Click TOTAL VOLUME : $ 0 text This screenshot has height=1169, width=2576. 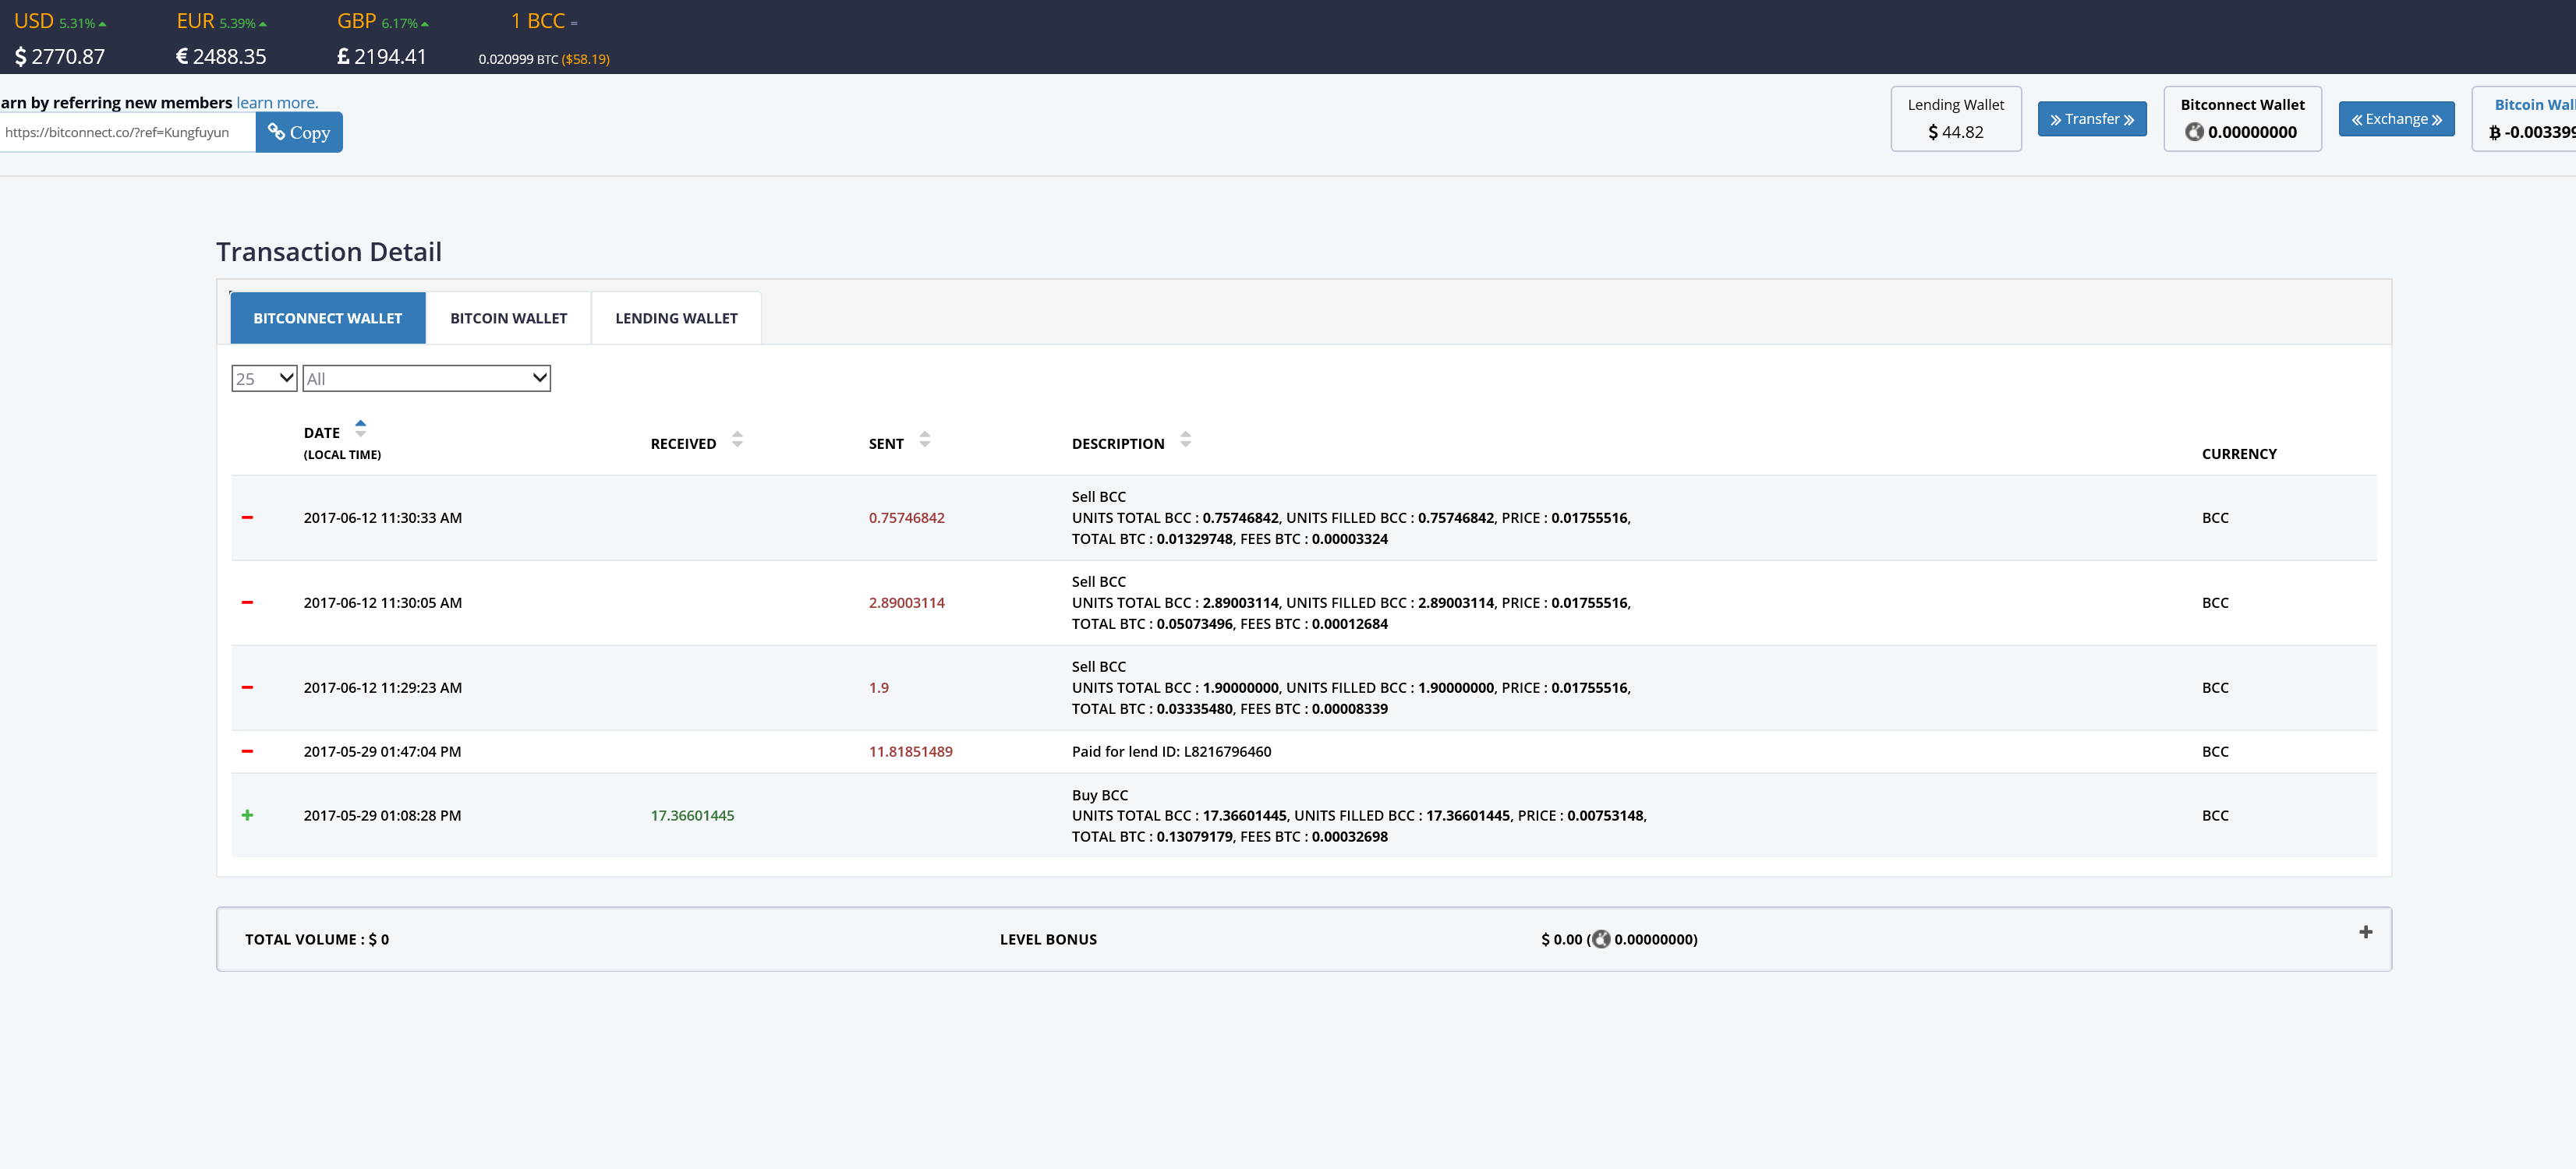tap(317, 940)
